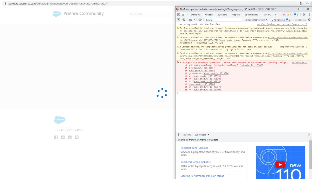
Task: Maximize the DevTools window
Action: pos(299,9)
